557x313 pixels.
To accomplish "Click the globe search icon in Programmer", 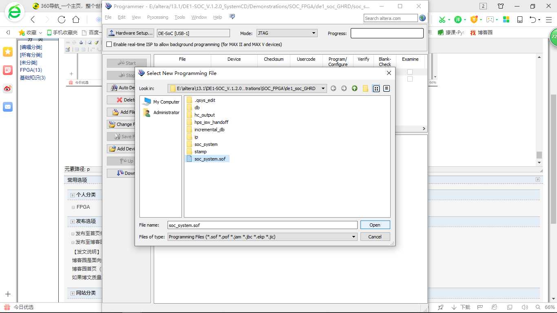I will pos(422,18).
